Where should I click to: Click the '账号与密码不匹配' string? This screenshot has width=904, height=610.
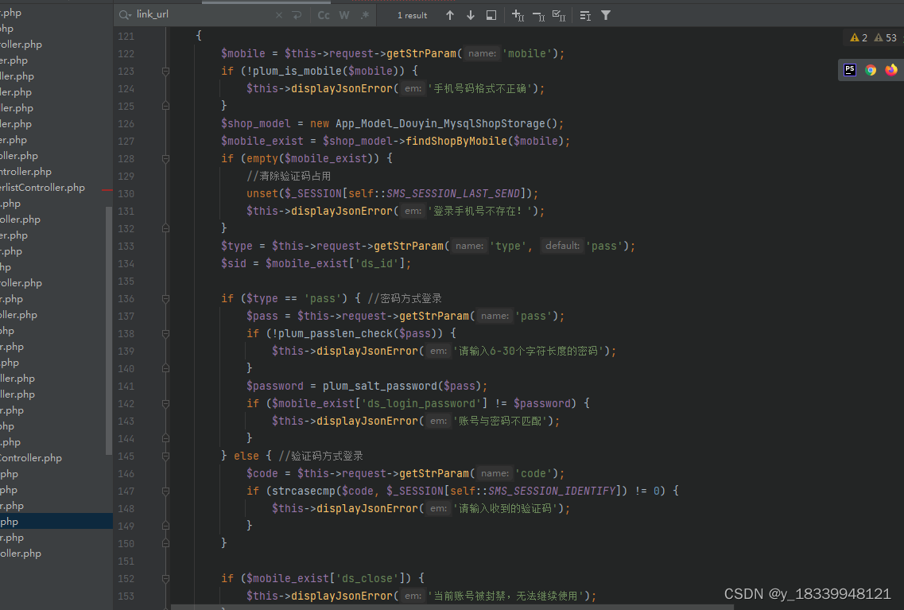(x=500, y=421)
